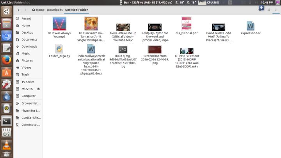Select coldplay hymn for the weekend mp4
The height and width of the screenshot is (158, 281).
(155, 32)
